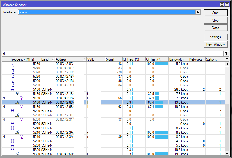Click the station icon in the 5280 row
Screen dimensions: 232x158
tap(13, 64)
